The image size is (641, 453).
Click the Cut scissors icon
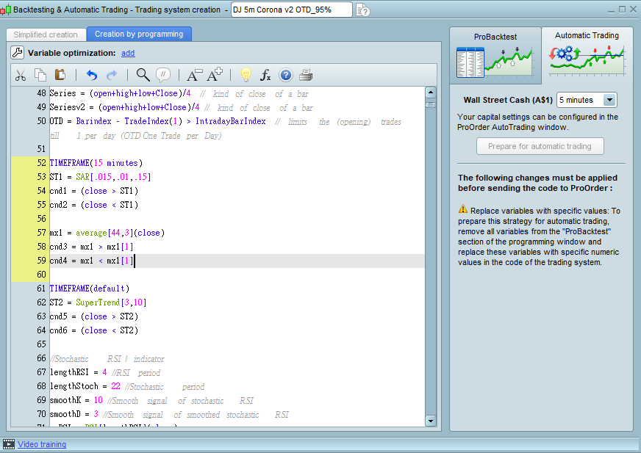coord(21,75)
